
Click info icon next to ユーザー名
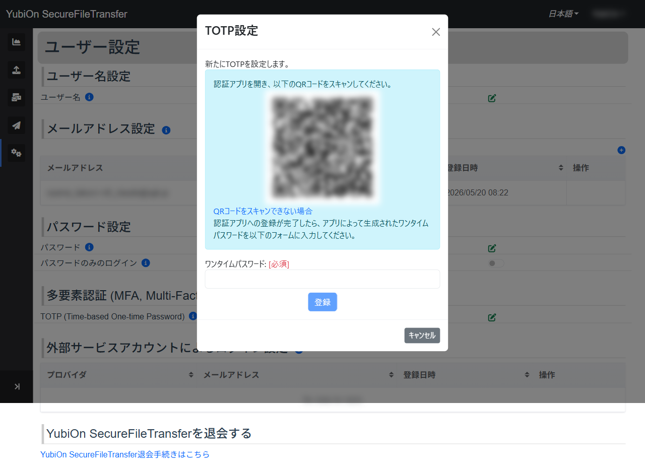(x=89, y=97)
